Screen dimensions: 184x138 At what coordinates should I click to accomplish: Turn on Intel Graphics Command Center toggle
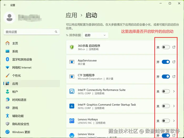tap(166, 106)
